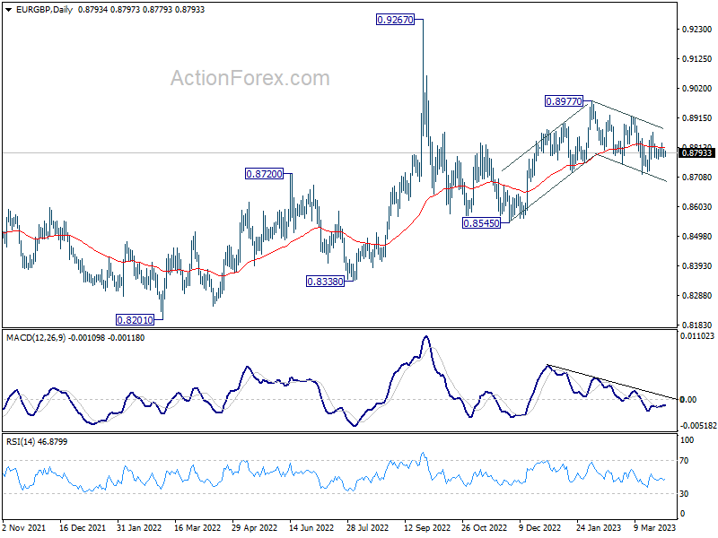Select the RSI 70 overbought level label

click(x=684, y=461)
